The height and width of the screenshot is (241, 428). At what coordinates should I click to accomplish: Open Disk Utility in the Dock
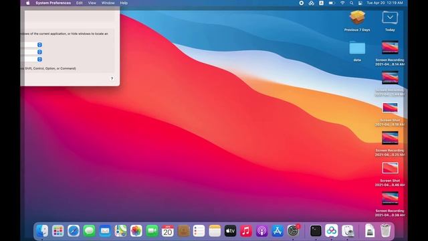(x=348, y=231)
